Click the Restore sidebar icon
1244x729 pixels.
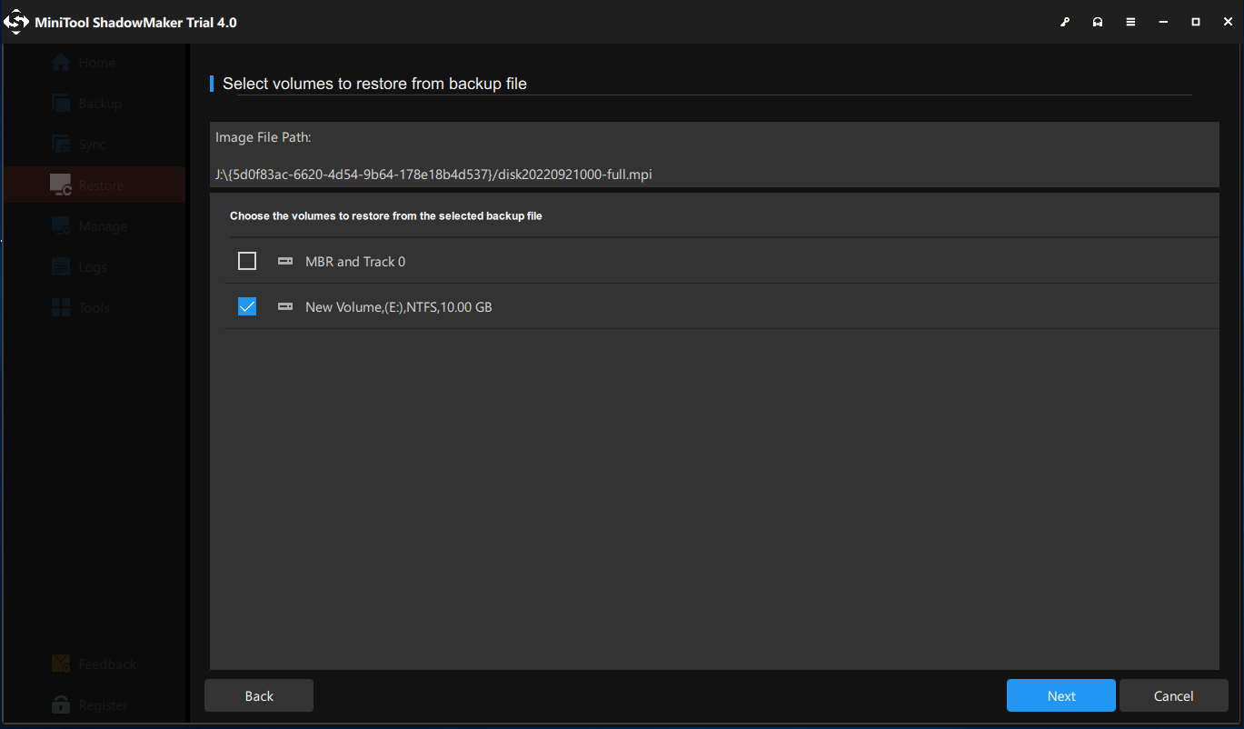(61, 185)
